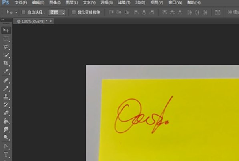The image size is (239, 161).
Task: Open the 3D(D) menu
Action: coord(140,2)
